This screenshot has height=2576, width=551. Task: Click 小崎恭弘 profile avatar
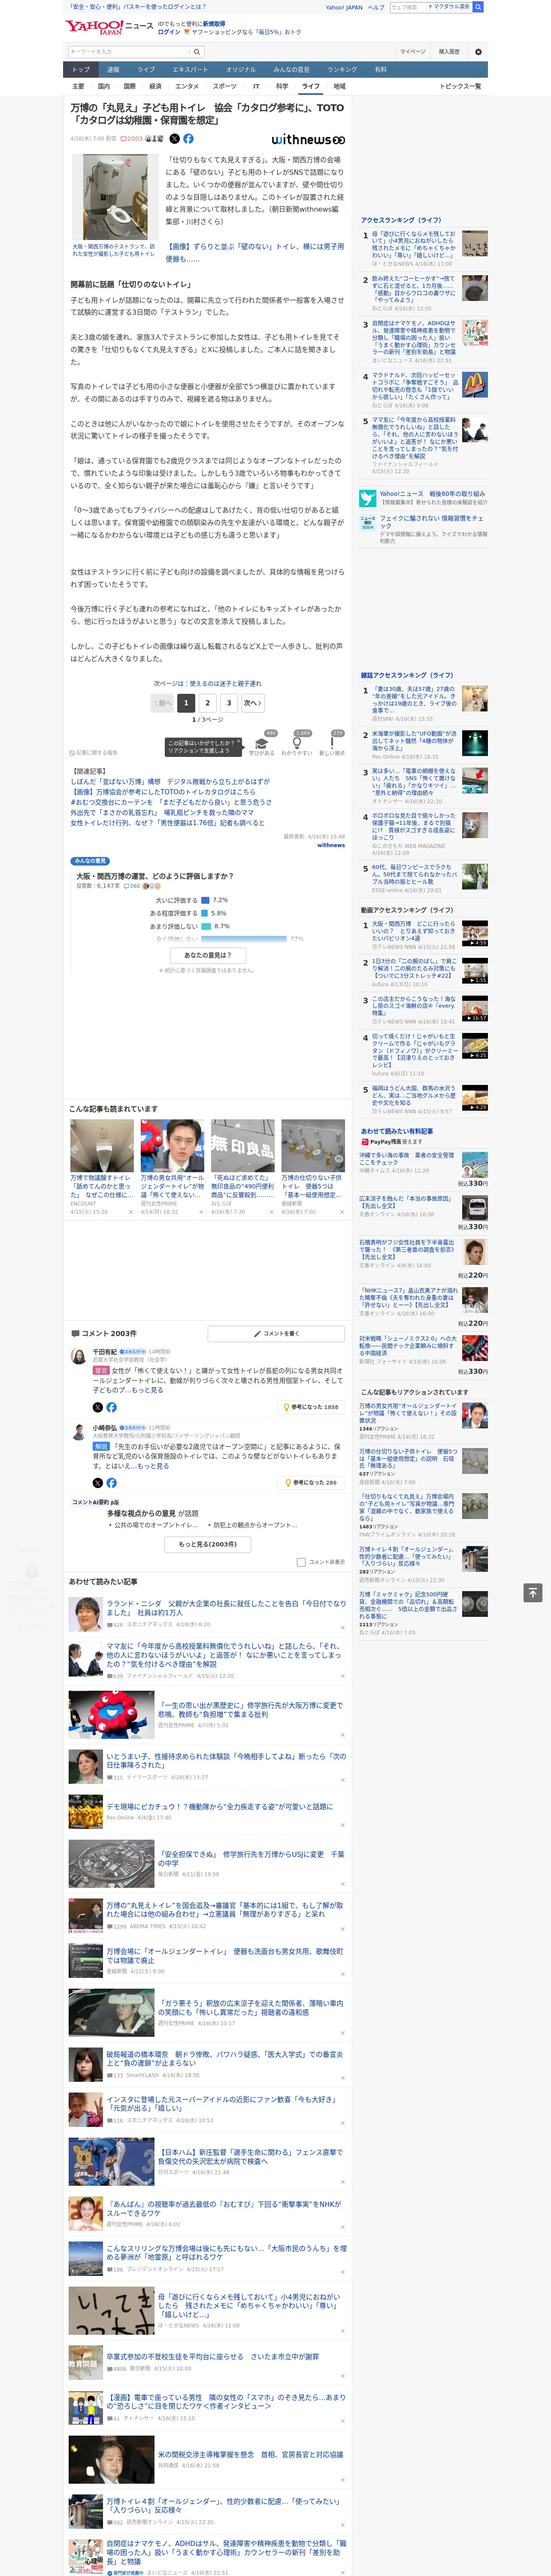pyautogui.click(x=78, y=1432)
